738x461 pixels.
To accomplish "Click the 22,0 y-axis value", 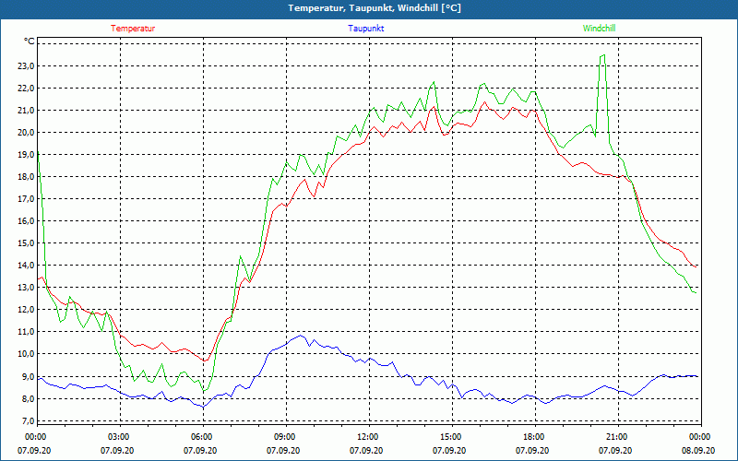I will click(x=26, y=89).
